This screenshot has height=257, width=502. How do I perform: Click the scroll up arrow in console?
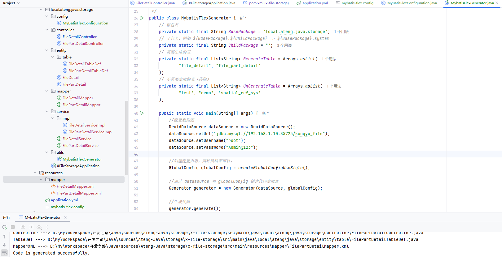(4, 237)
